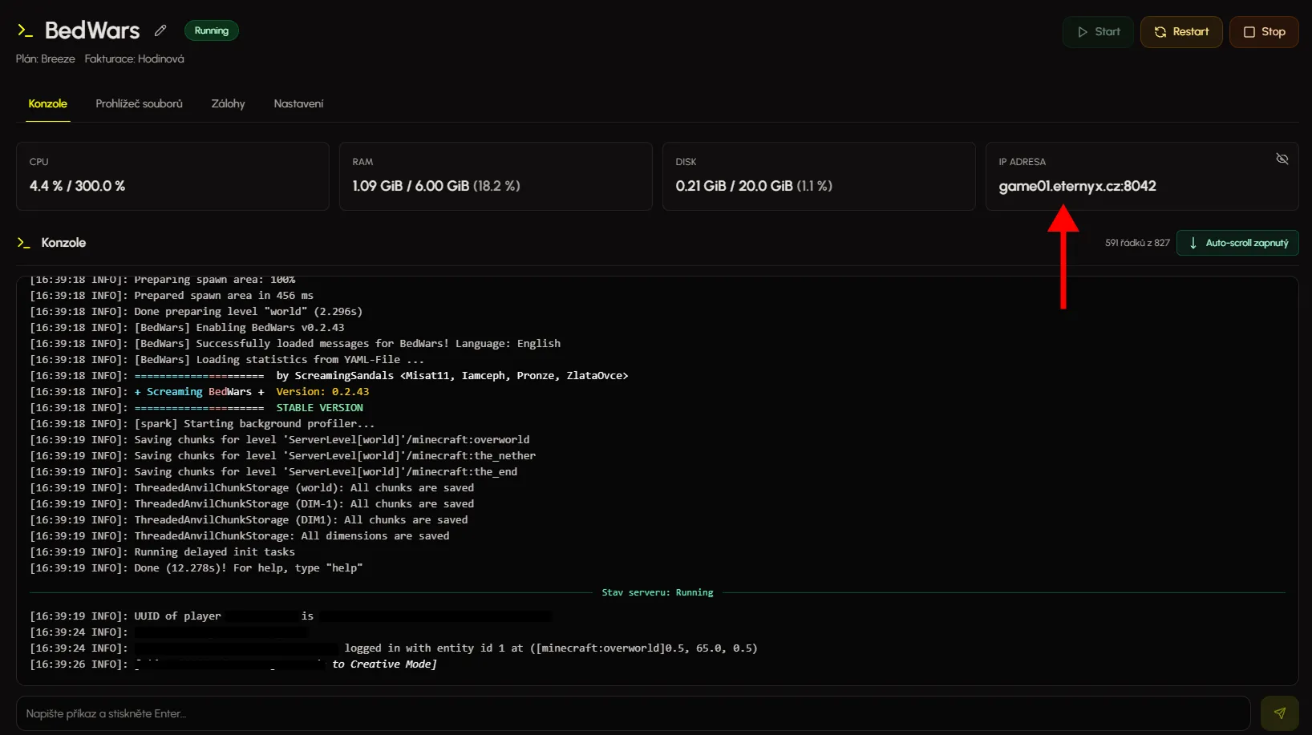Screen dimensions: 1312x735
Task: Click log line ending 'minecraft:the_nether'
Action: 283,456
